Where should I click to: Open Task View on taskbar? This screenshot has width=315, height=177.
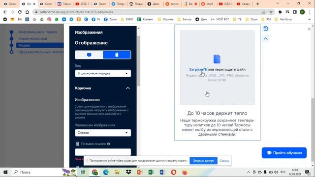coord(83,172)
